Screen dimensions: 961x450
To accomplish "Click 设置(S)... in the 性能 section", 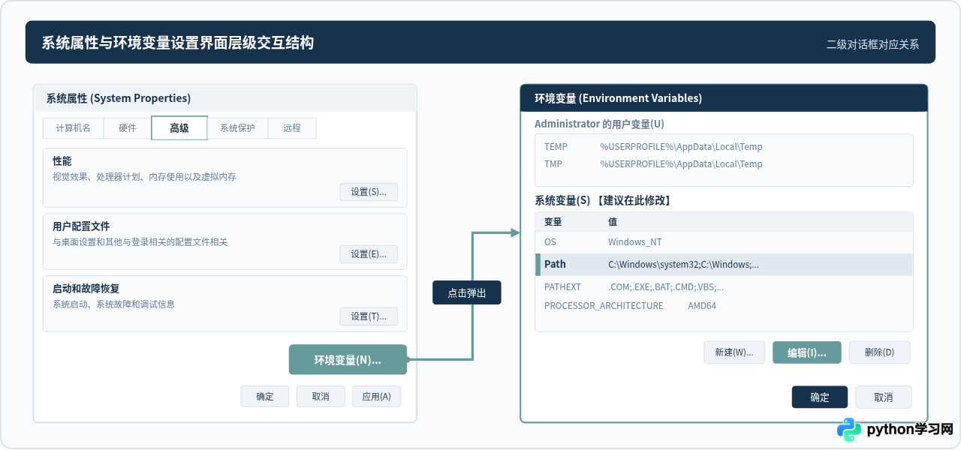I will (369, 192).
